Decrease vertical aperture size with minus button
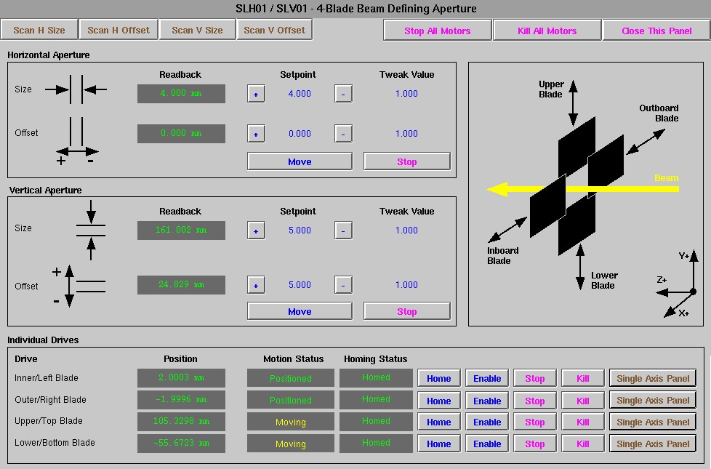The width and height of the screenshot is (711, 469). [x=343, y=231]
